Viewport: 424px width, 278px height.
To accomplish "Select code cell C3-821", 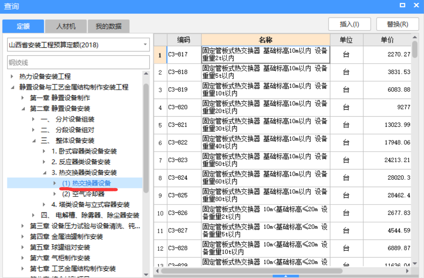I will tap(184, 125).
